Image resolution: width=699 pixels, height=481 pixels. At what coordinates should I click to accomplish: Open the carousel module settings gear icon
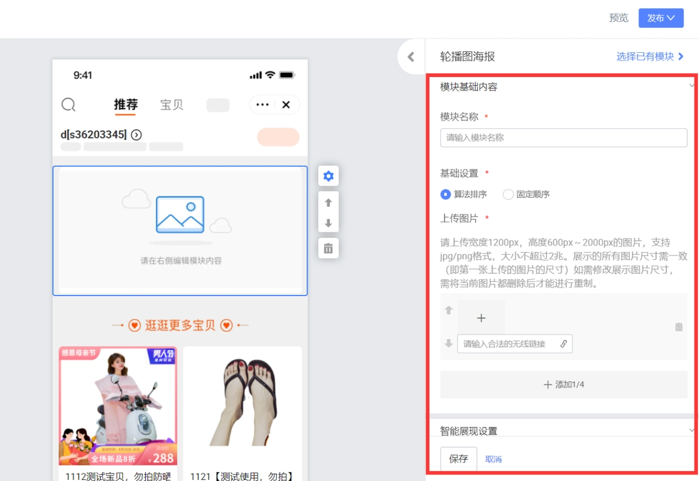[328, 176]
